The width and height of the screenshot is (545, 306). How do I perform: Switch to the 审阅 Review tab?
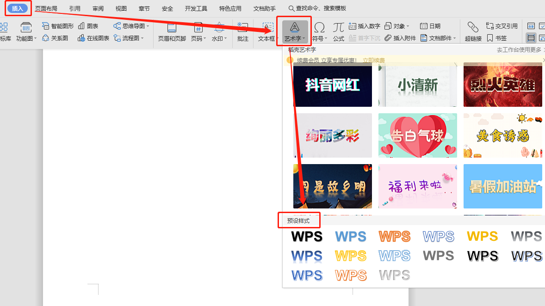coord(98,8)
